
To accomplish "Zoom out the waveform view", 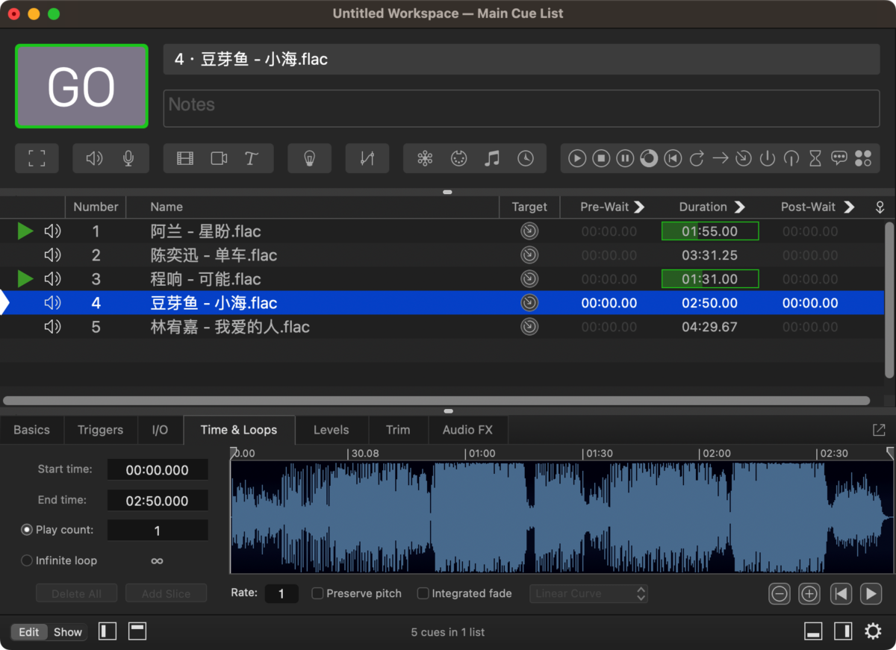I will [x=779, y=594].
